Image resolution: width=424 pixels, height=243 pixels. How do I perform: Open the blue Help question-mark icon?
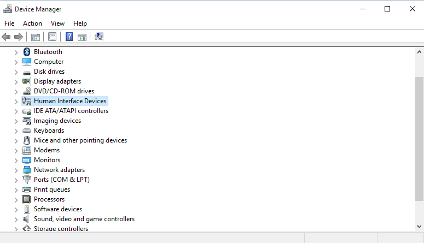click(69, 37)
